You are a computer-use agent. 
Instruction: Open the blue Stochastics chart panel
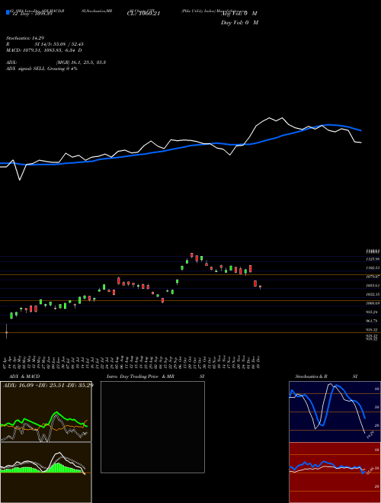coord(335,412)
